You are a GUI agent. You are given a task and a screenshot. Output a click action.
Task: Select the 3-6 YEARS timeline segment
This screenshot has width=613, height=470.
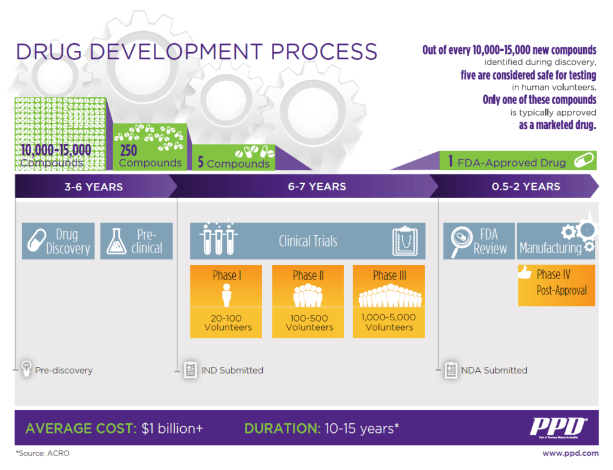tap(94, 187)
